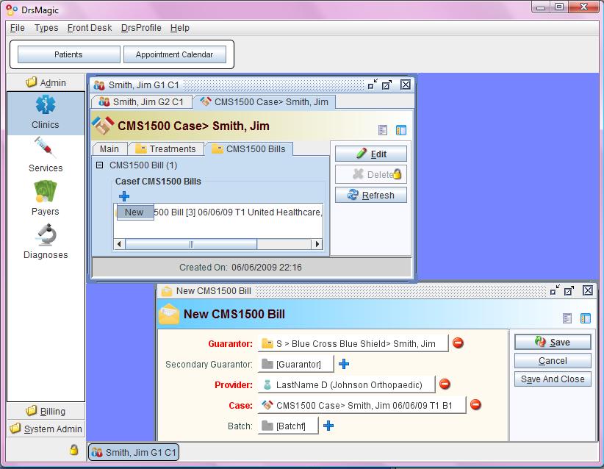
Task: Open the Services syringe icon
Action: point(46,148)
